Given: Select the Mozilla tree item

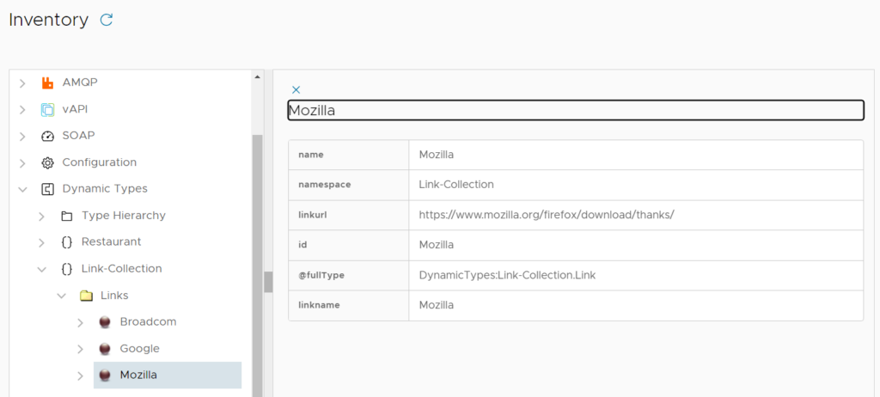Looking at the screenshot, I should 138,376.
